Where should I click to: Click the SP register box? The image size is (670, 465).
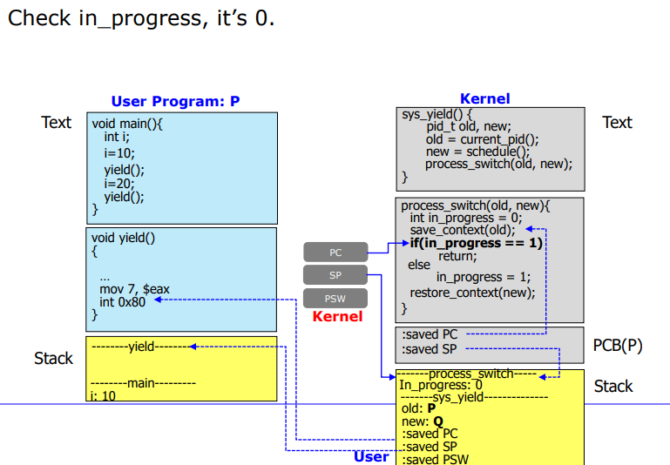coord(335,275)
